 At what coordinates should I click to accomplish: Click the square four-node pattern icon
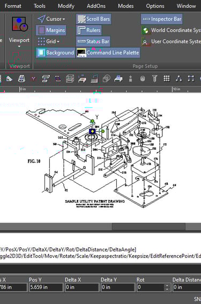pos(191,79)
